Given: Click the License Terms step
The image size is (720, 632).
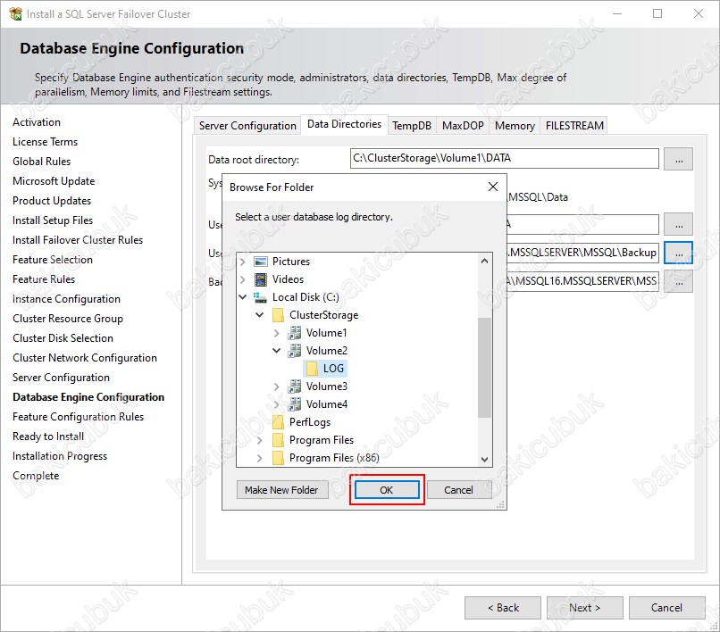Looking at the screenshot, I should click(45, 142).
